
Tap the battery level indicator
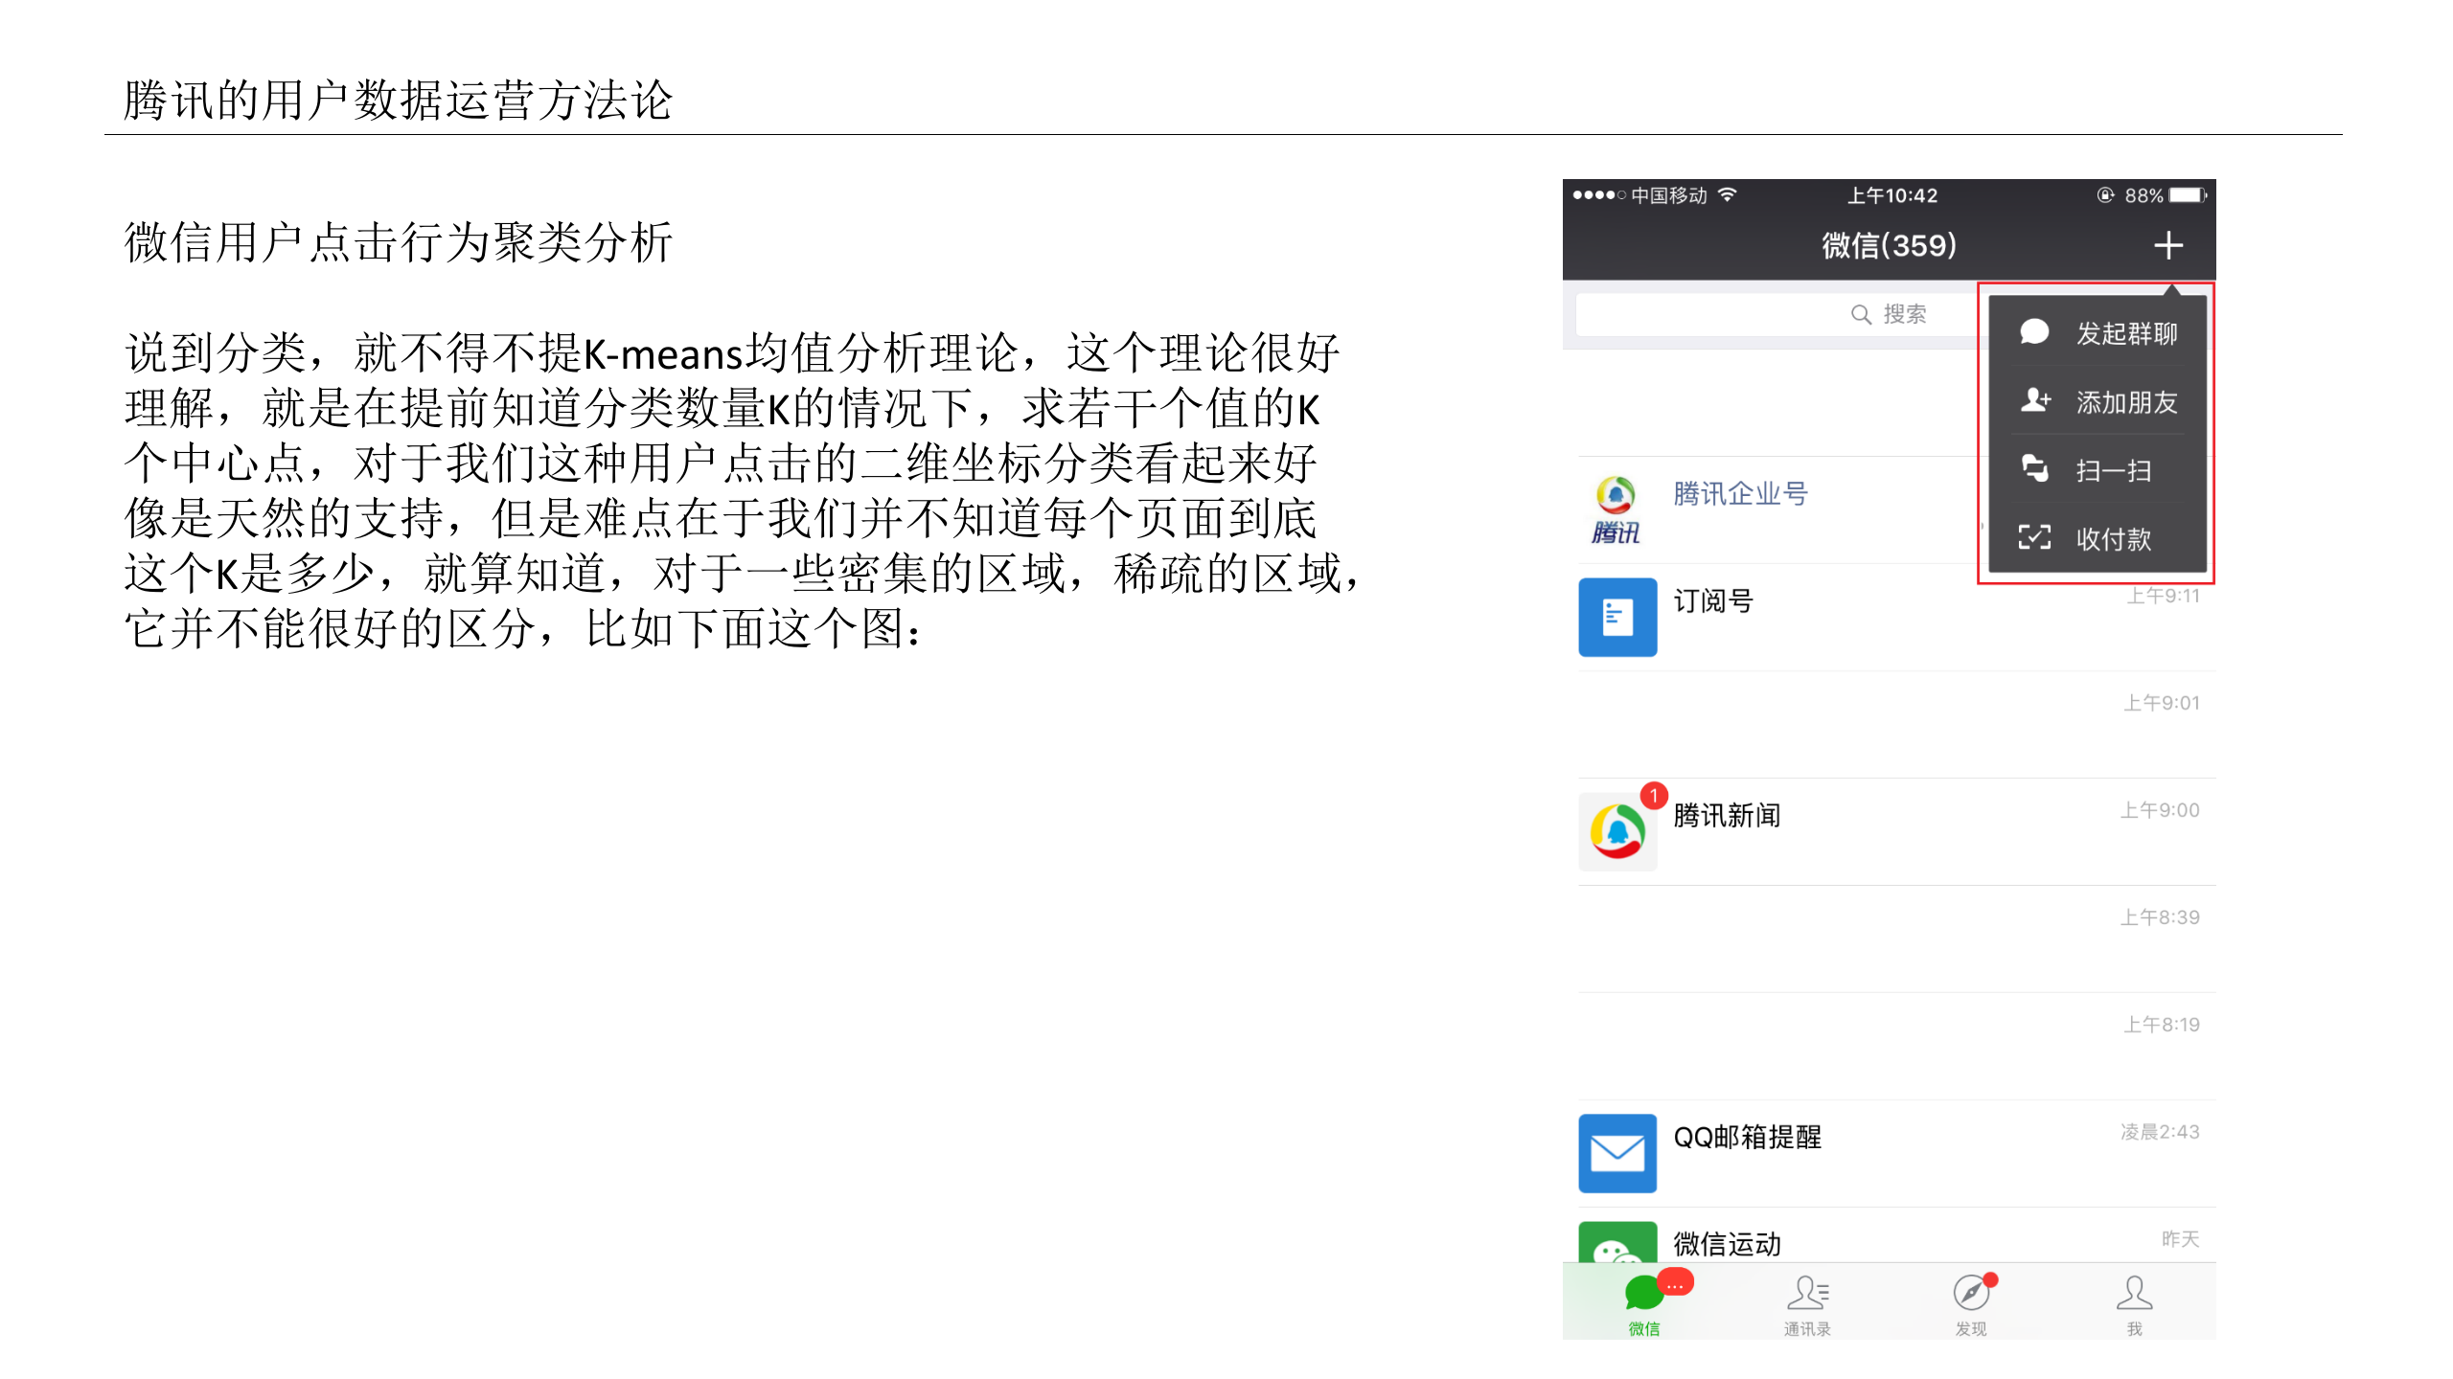[x=2182, y=195]
